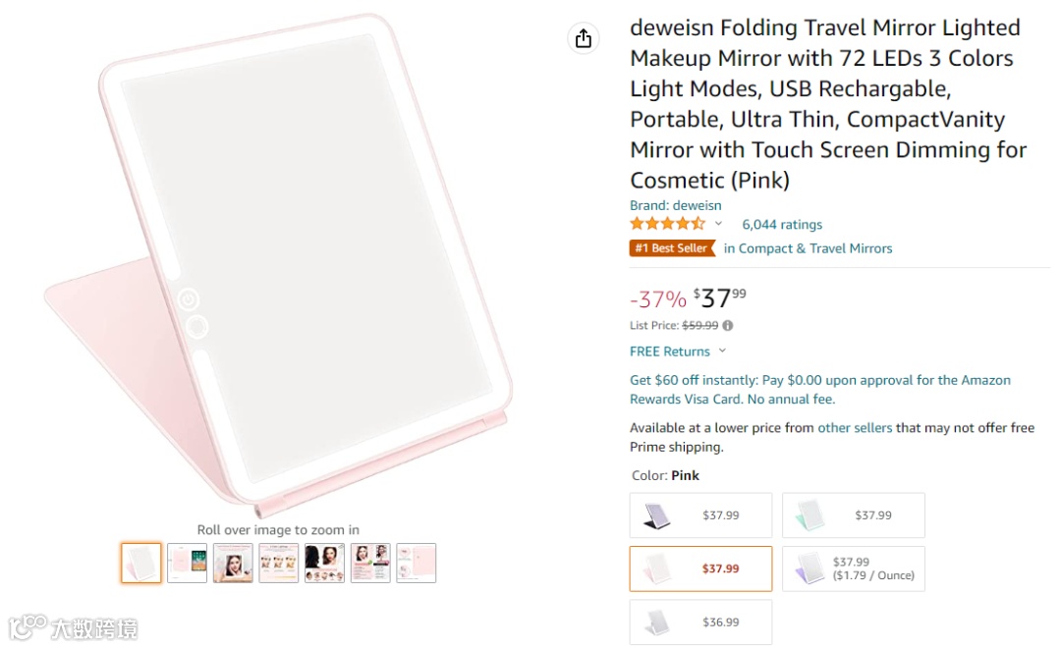Screen dimensions: 1061x648
Task: Select the pink mirror color option
Action: coord(700,568)
